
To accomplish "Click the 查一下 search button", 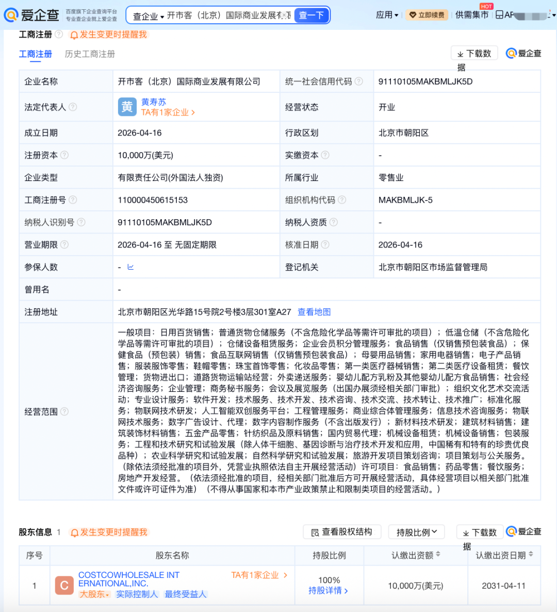I will coord(312,15).
